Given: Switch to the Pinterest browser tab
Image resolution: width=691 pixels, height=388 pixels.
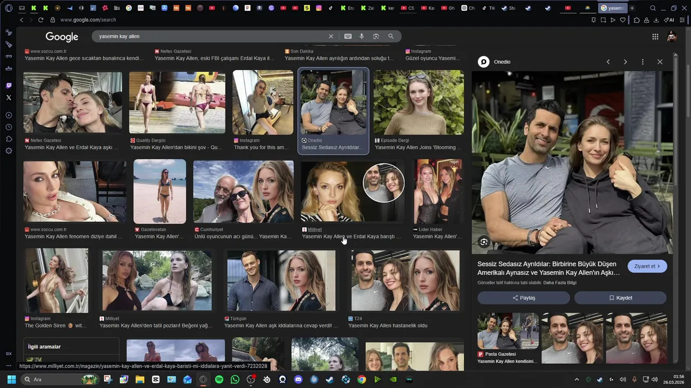Looking at the screenshot, I should click(247, 8).
